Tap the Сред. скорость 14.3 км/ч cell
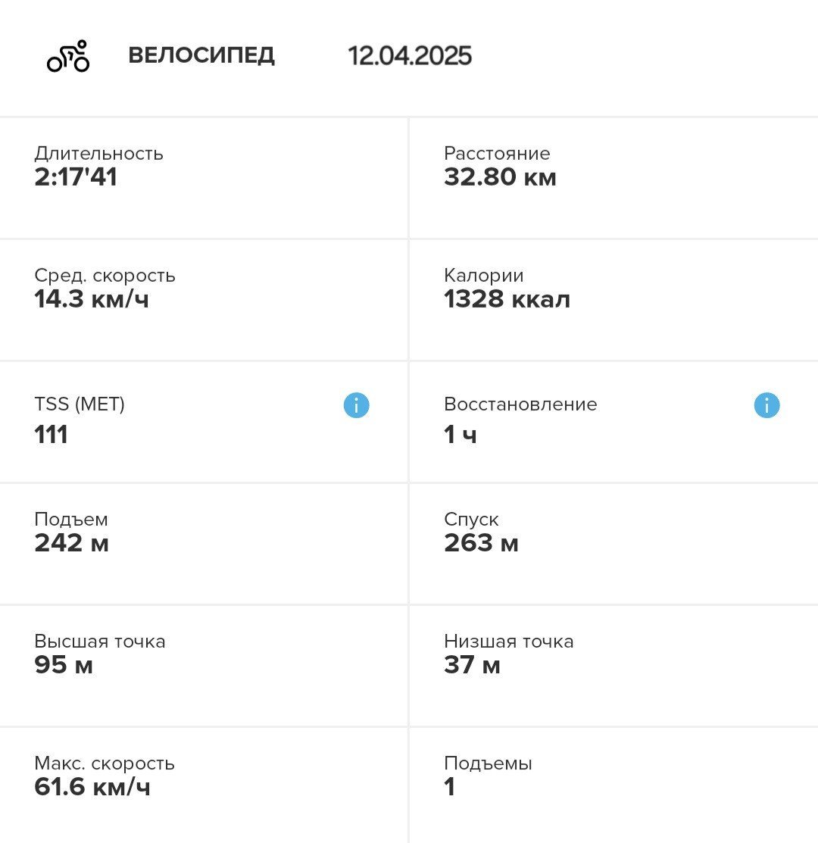The width and height of the screenshot is (818, 843). (204, 300)
